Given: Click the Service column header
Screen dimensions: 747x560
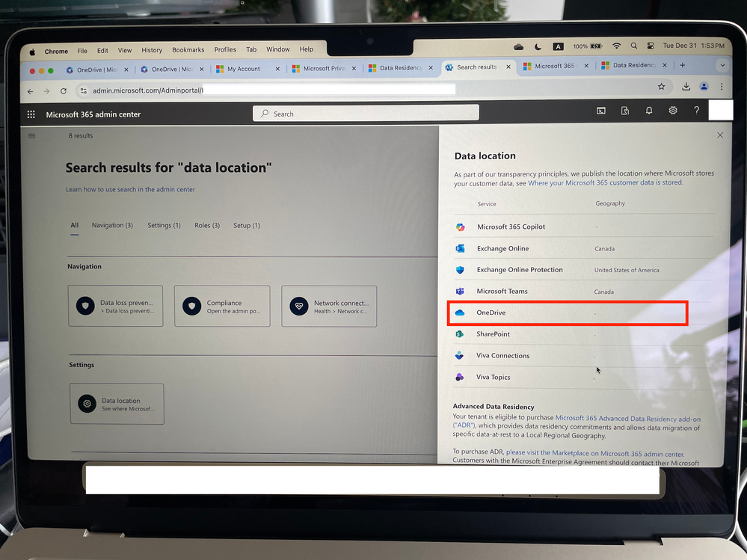Looking at the screenshot, I should pyautogui.click(x=486, y=204).
